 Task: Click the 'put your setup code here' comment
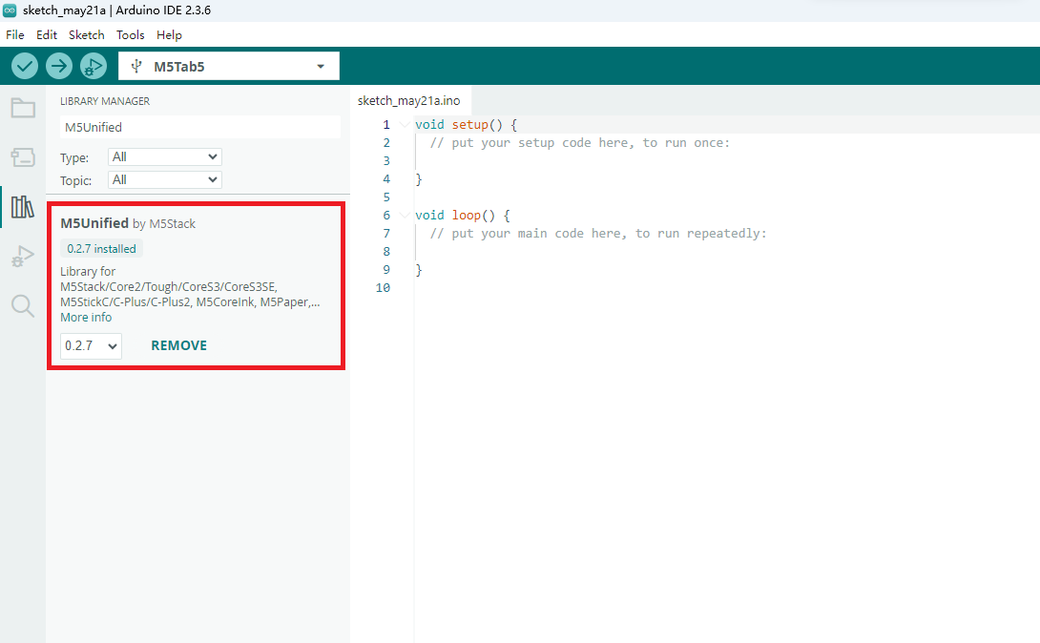580,142
